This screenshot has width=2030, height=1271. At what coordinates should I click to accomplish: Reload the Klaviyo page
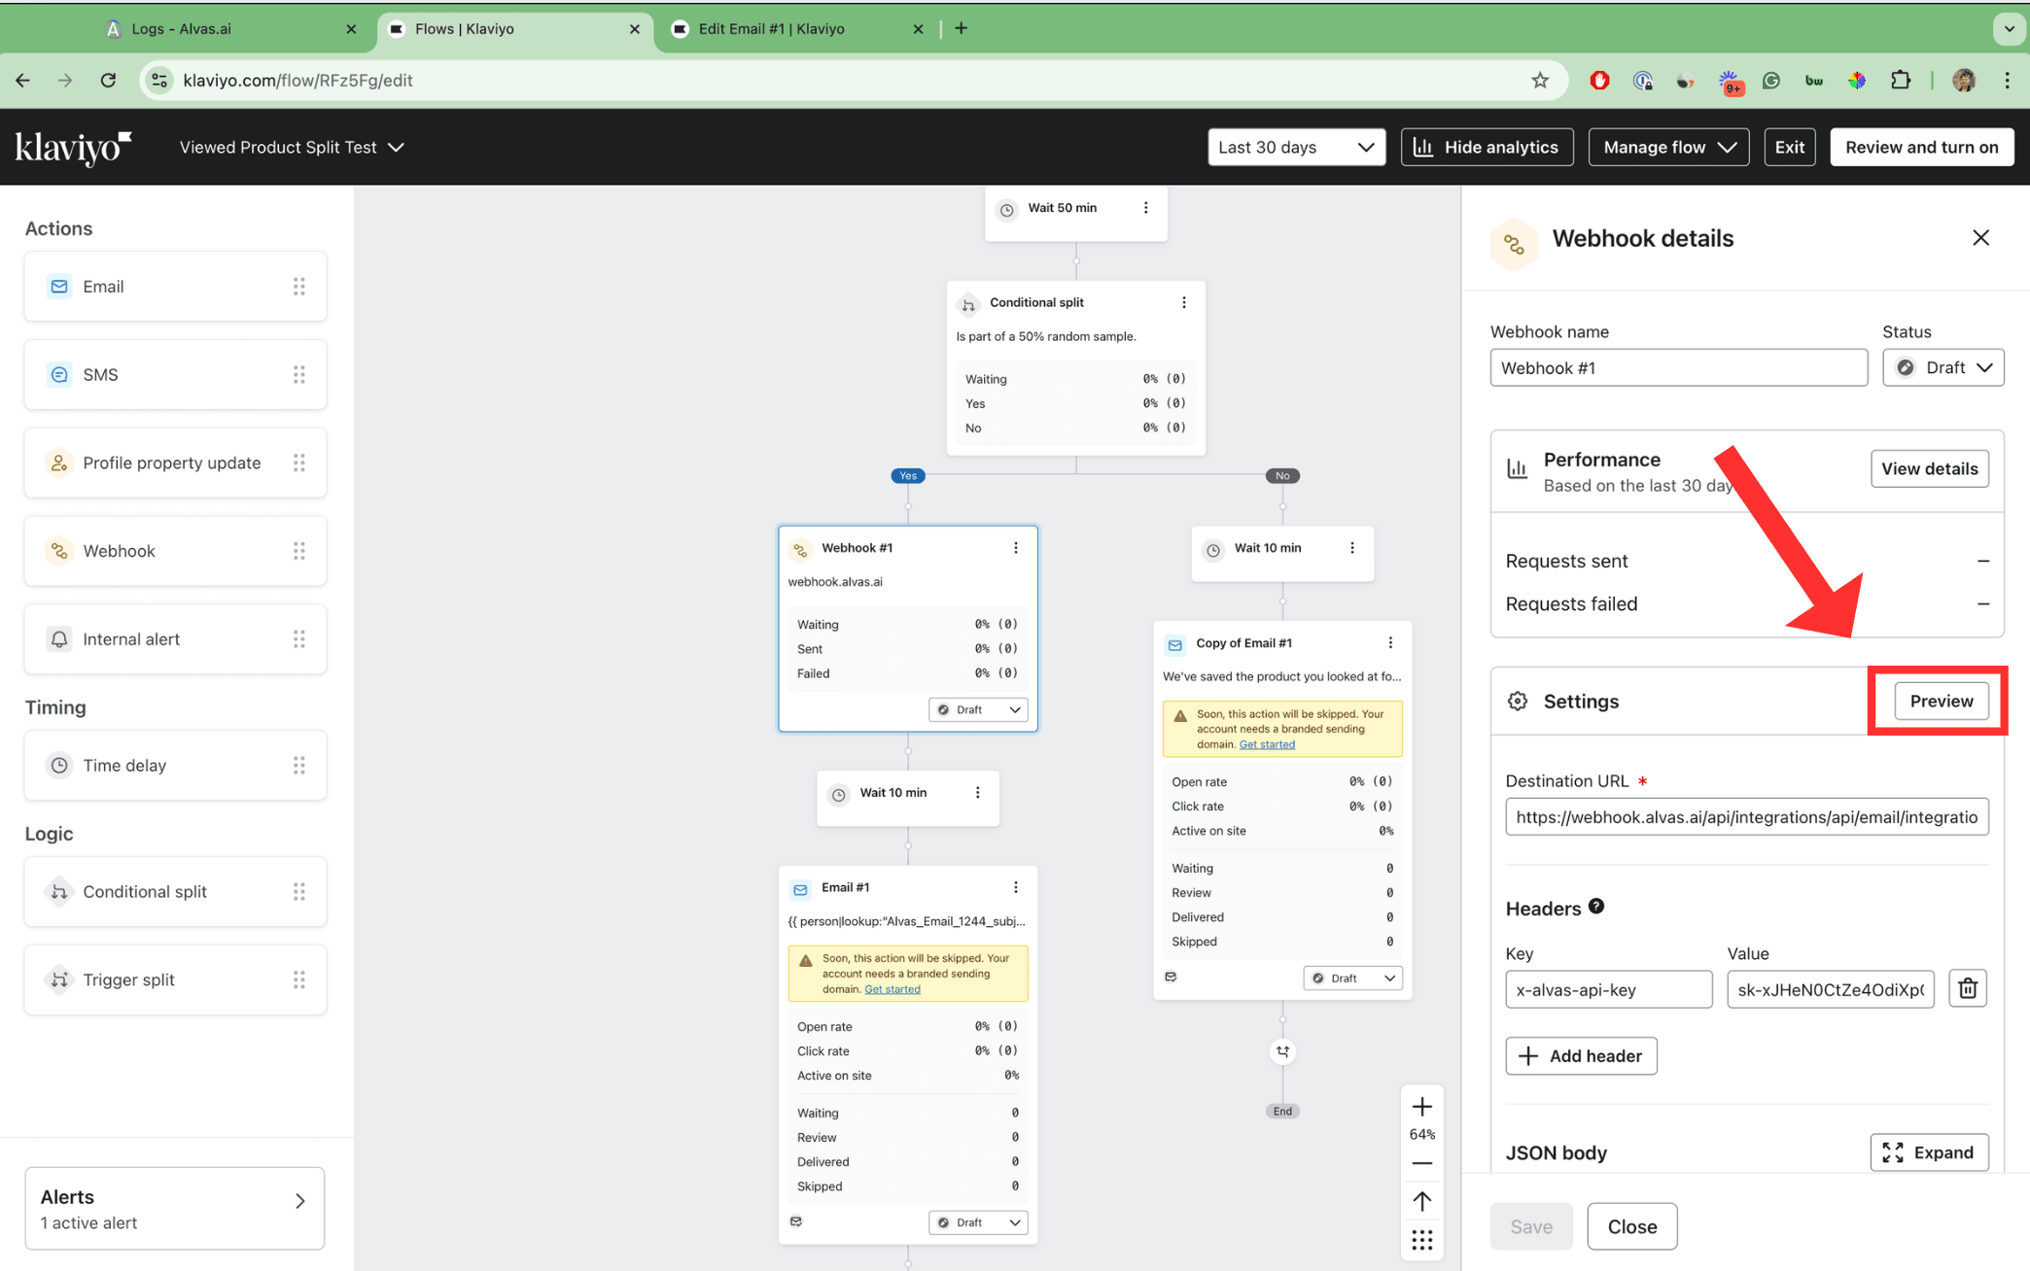(108, 81)
